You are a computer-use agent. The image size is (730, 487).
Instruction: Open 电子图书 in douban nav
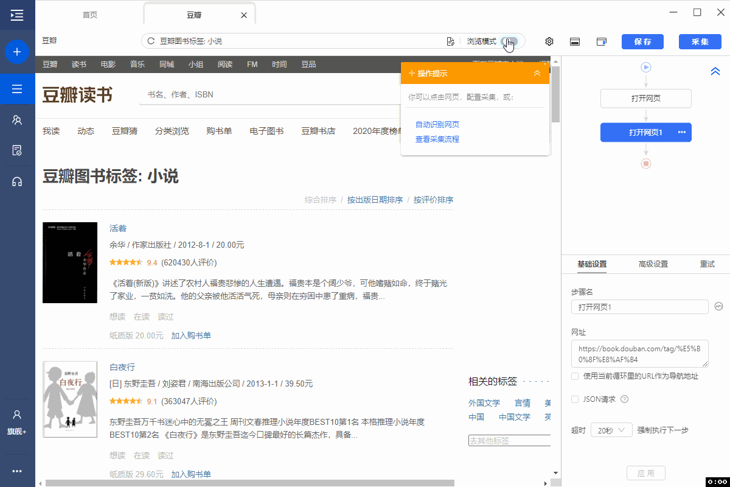click(x=266, y=131)
